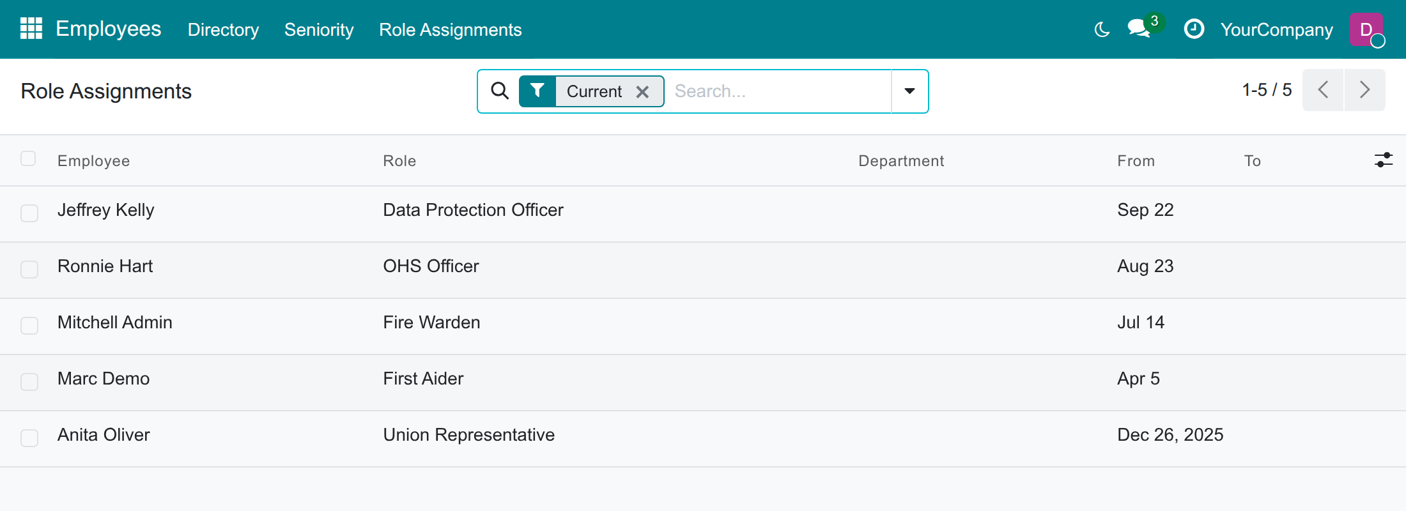The height and width of the screenshot is (511, 1406).
Task: Open activities clock icon
Action: click(x=1194, y=29)
